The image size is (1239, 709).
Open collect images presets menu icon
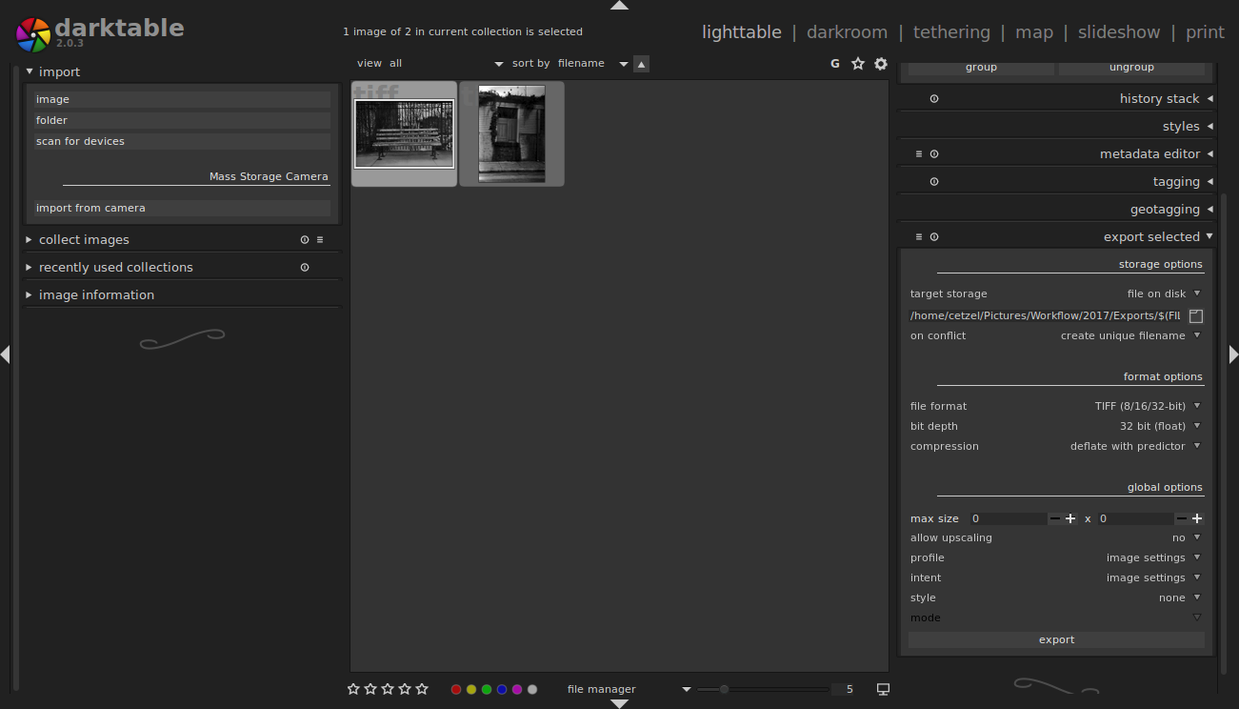click(x=320, y=240)
